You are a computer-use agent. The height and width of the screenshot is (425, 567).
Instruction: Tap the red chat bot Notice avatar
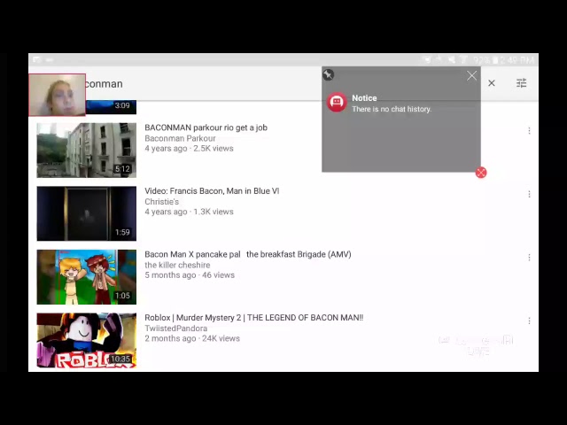click(x=337, y=102)
